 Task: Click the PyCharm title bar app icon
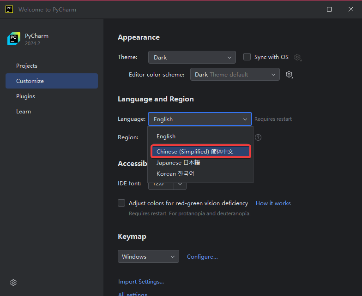(x=9, y=9)
